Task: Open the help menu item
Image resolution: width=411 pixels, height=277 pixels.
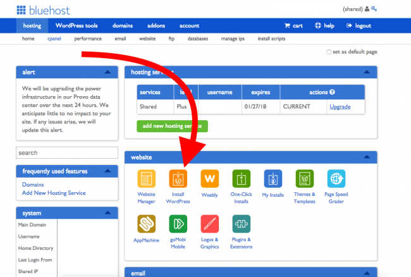Action: coord(324,26)
